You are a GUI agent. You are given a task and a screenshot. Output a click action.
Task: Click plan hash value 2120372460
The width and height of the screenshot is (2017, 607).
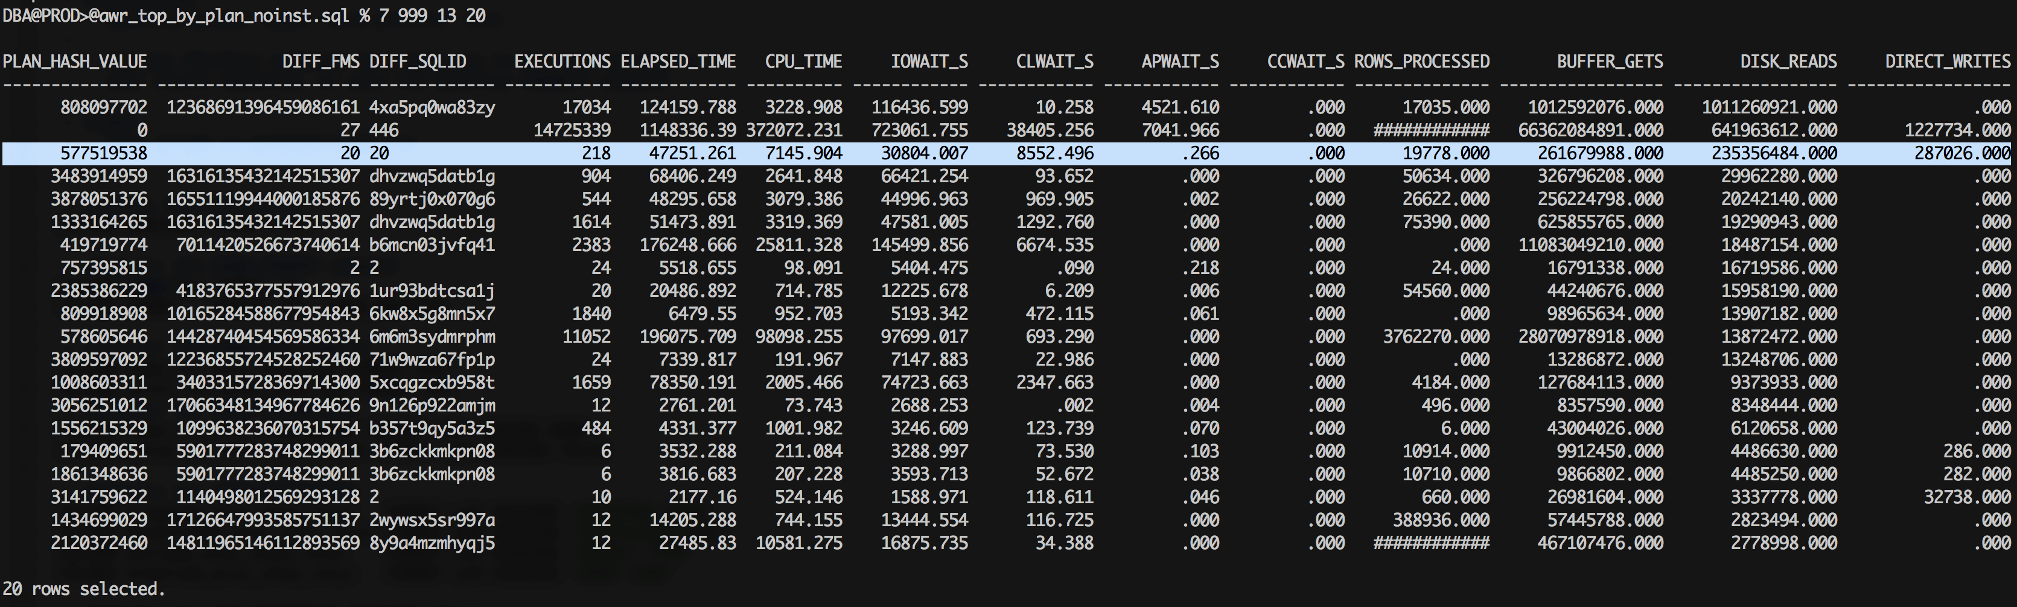98,542
